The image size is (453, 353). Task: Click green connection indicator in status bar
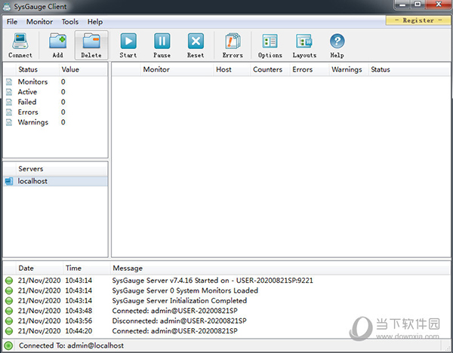click(8, 345)
